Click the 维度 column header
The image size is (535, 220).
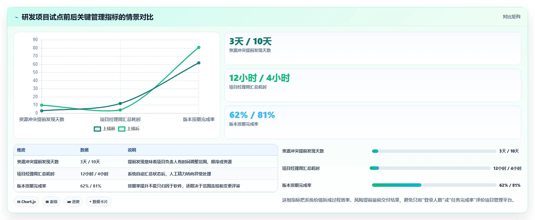21,150
